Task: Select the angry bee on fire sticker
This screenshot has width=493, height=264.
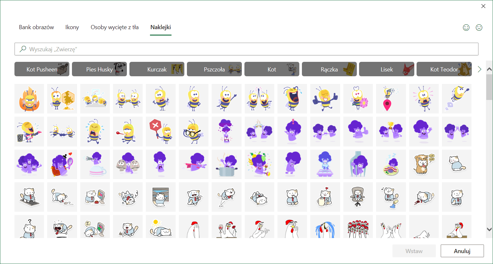Action: pyautogui.click(x=29, y=99)
